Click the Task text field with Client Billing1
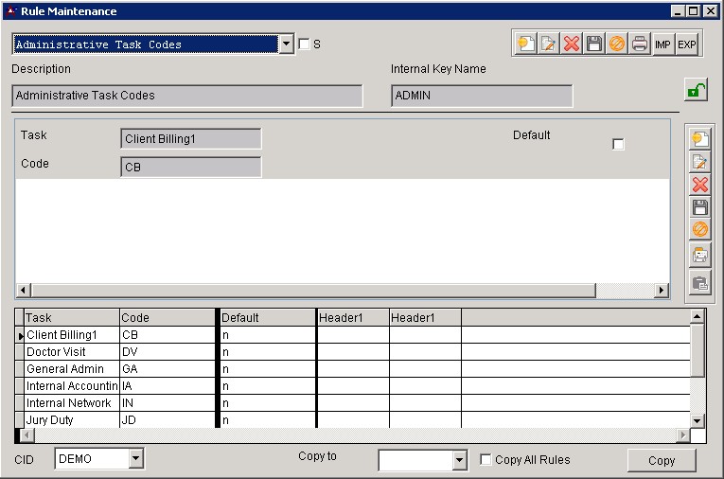This screenshot has width=724, height=479. [191, 139]
